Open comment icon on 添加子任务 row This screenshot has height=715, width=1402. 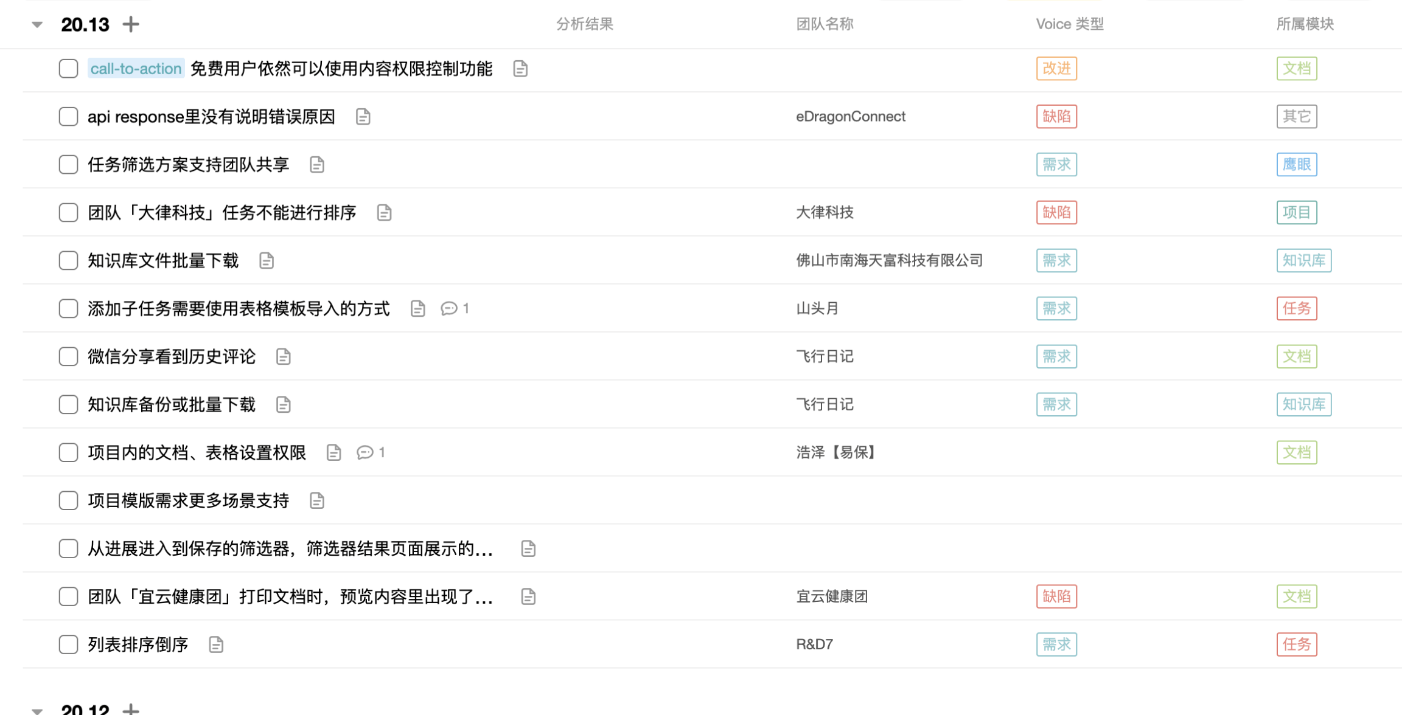coord(449,309)
